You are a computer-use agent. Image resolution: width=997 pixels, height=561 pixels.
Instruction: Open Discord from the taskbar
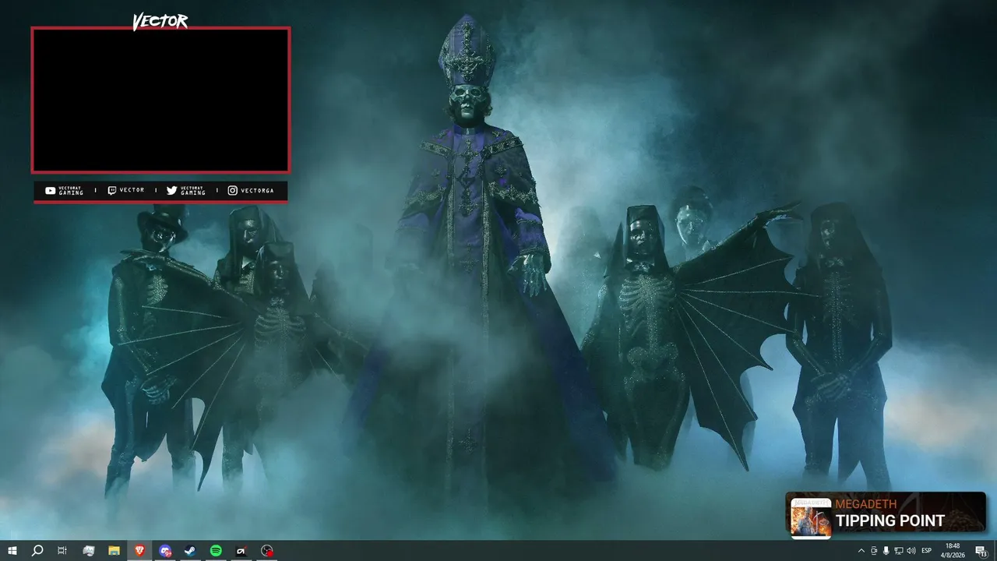pyautogui.click(x=165, y=551)
